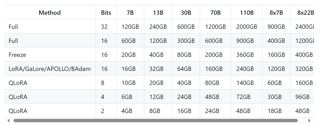Screen dimensions: 321x125
Task: Click the 110B column header
Action: [247, 12]
